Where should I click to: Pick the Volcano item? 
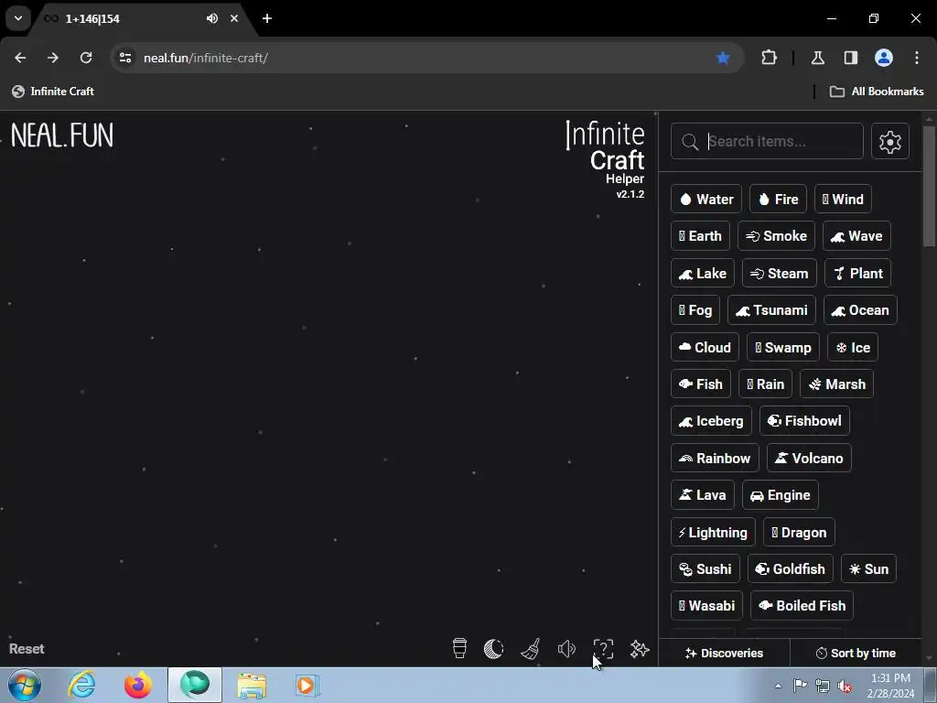coord(809,458)
